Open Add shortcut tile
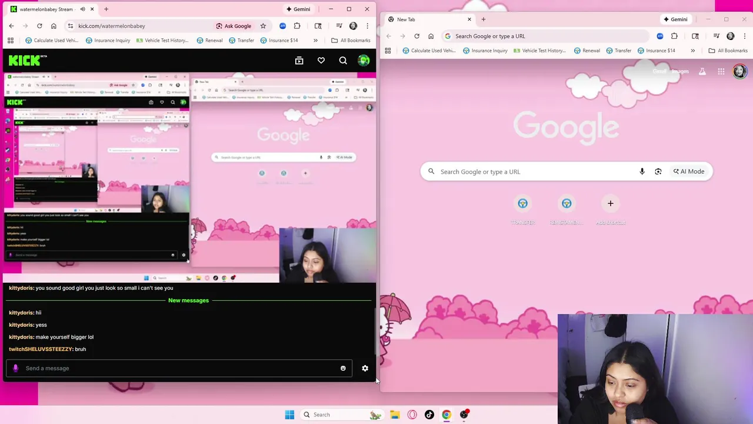Screen dimensions: 753x424 pyautogui.click(x=610, y=210)
